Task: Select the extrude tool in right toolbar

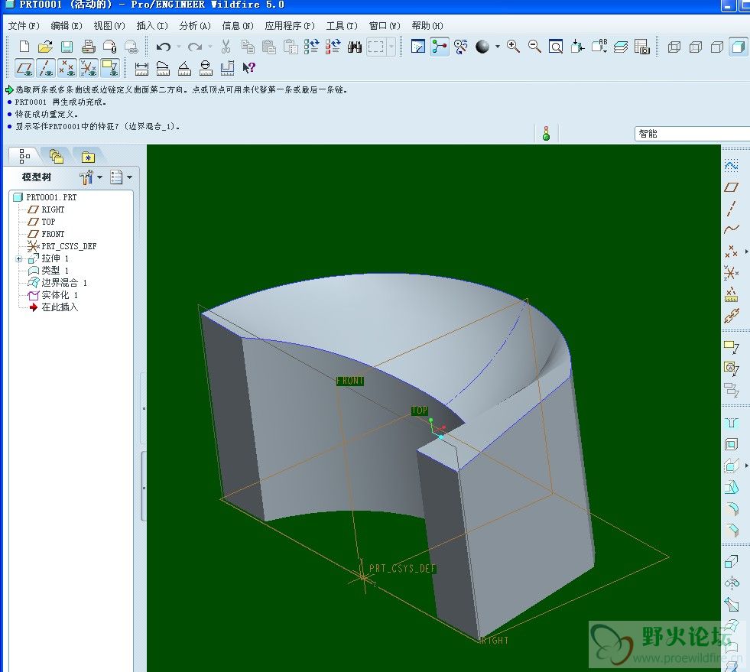Action: click(x=731, y=561)
